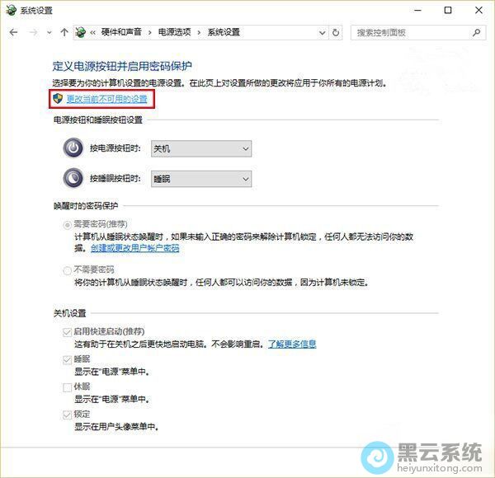
Task: Toggle the 锁定 checkbox
Action: click(67, 414)
